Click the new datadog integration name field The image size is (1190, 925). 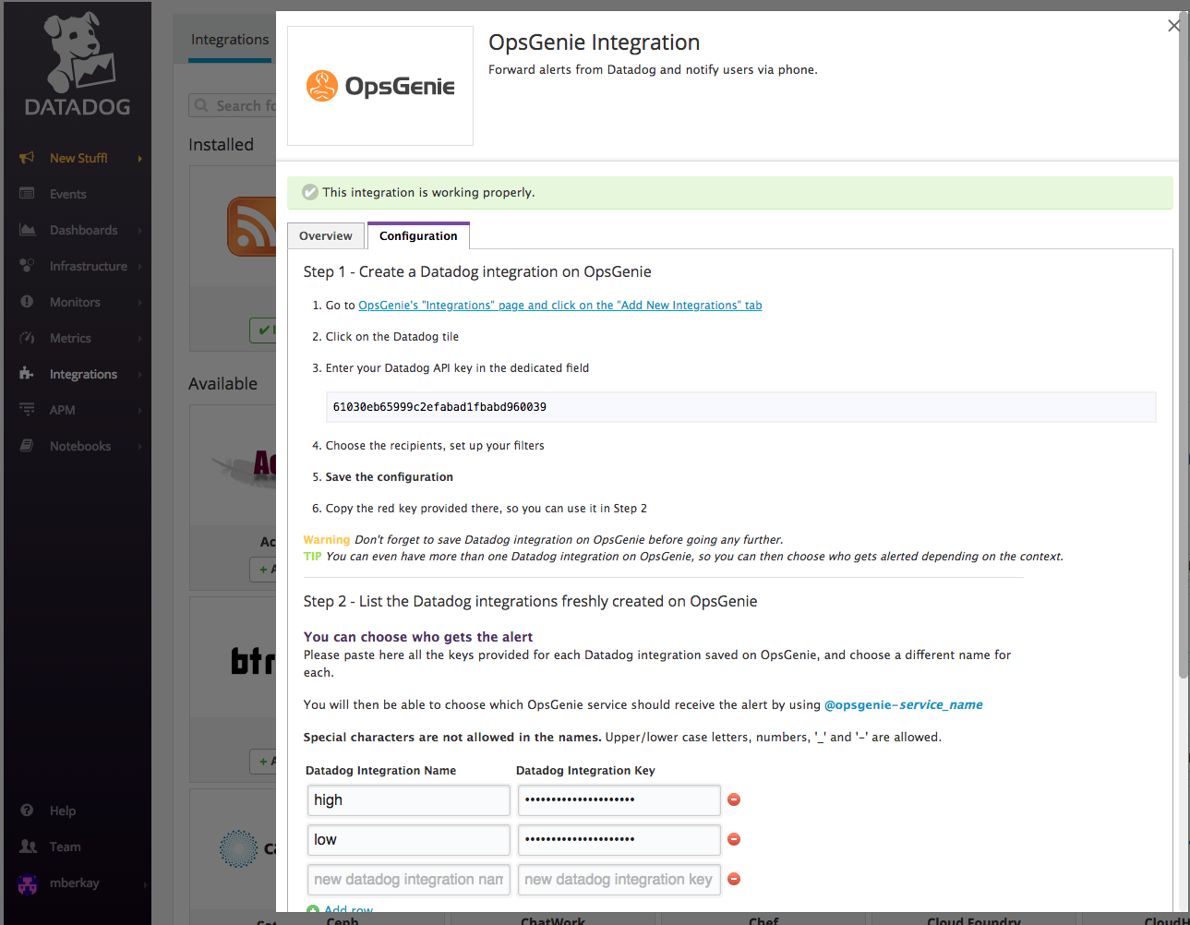click(408, 879)
